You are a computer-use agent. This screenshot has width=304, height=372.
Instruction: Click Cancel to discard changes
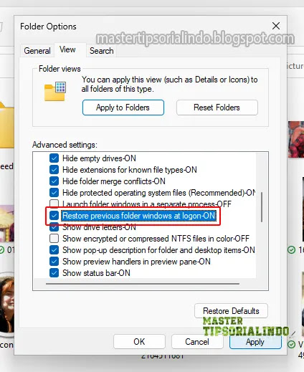pyautogui.click(x=197, y=342)
